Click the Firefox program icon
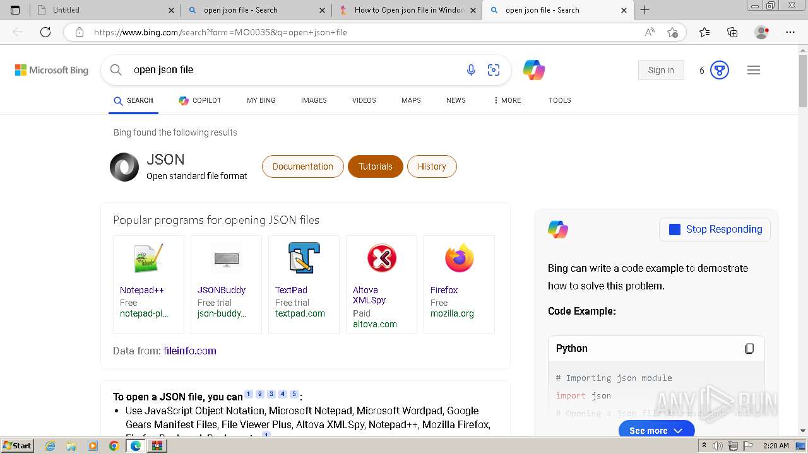This screenshot has width=808, height=454. pyautogui.click(x=459, y=259)
